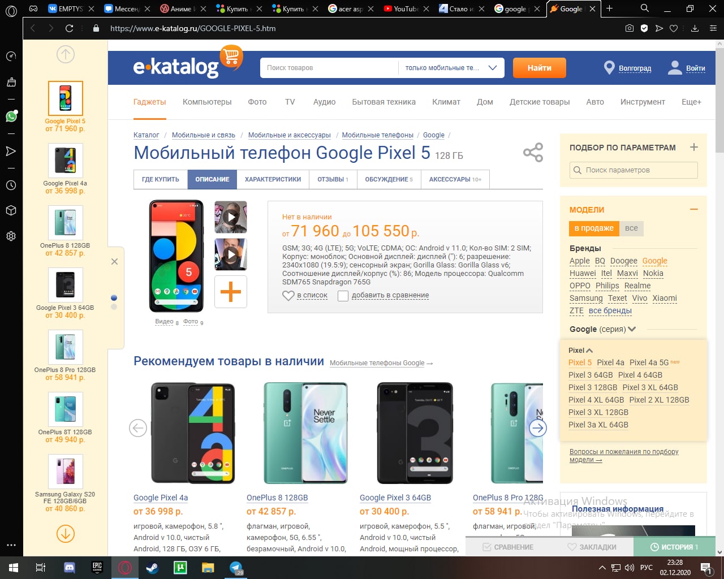
Task: Click the orange plus more-photos tile
Action: pos(231,292)
